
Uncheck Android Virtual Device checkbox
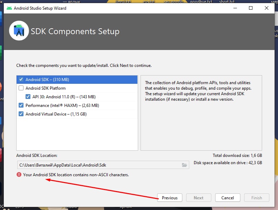click(x=21, y=114)
